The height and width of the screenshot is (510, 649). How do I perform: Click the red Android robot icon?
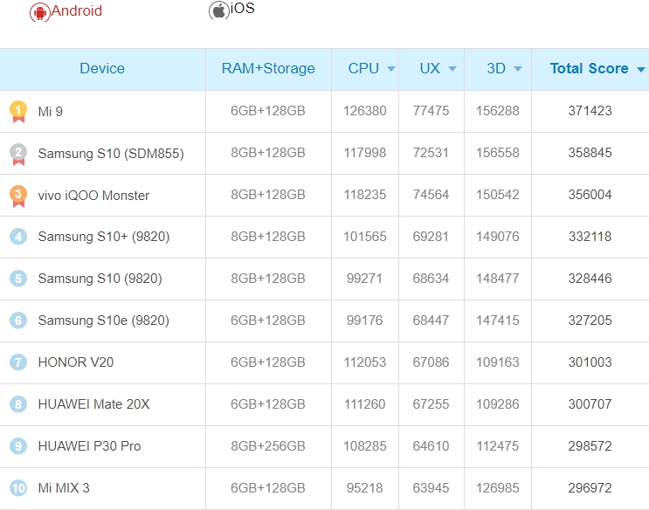point(39,12)
